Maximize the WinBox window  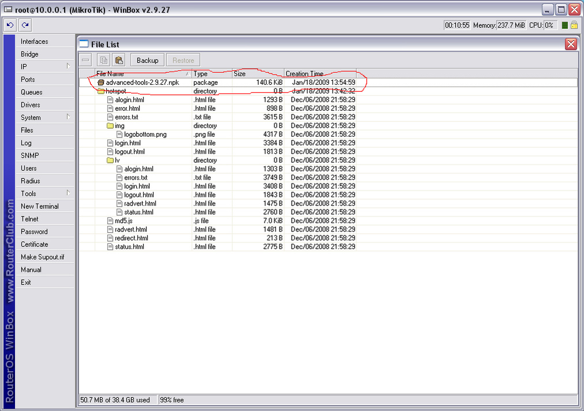561,9
